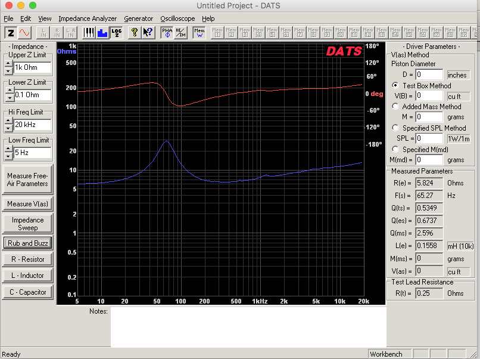Screen dimensions: 480x359
Task: Click the C - Capacitor button
Action: [x=27, y=292]
